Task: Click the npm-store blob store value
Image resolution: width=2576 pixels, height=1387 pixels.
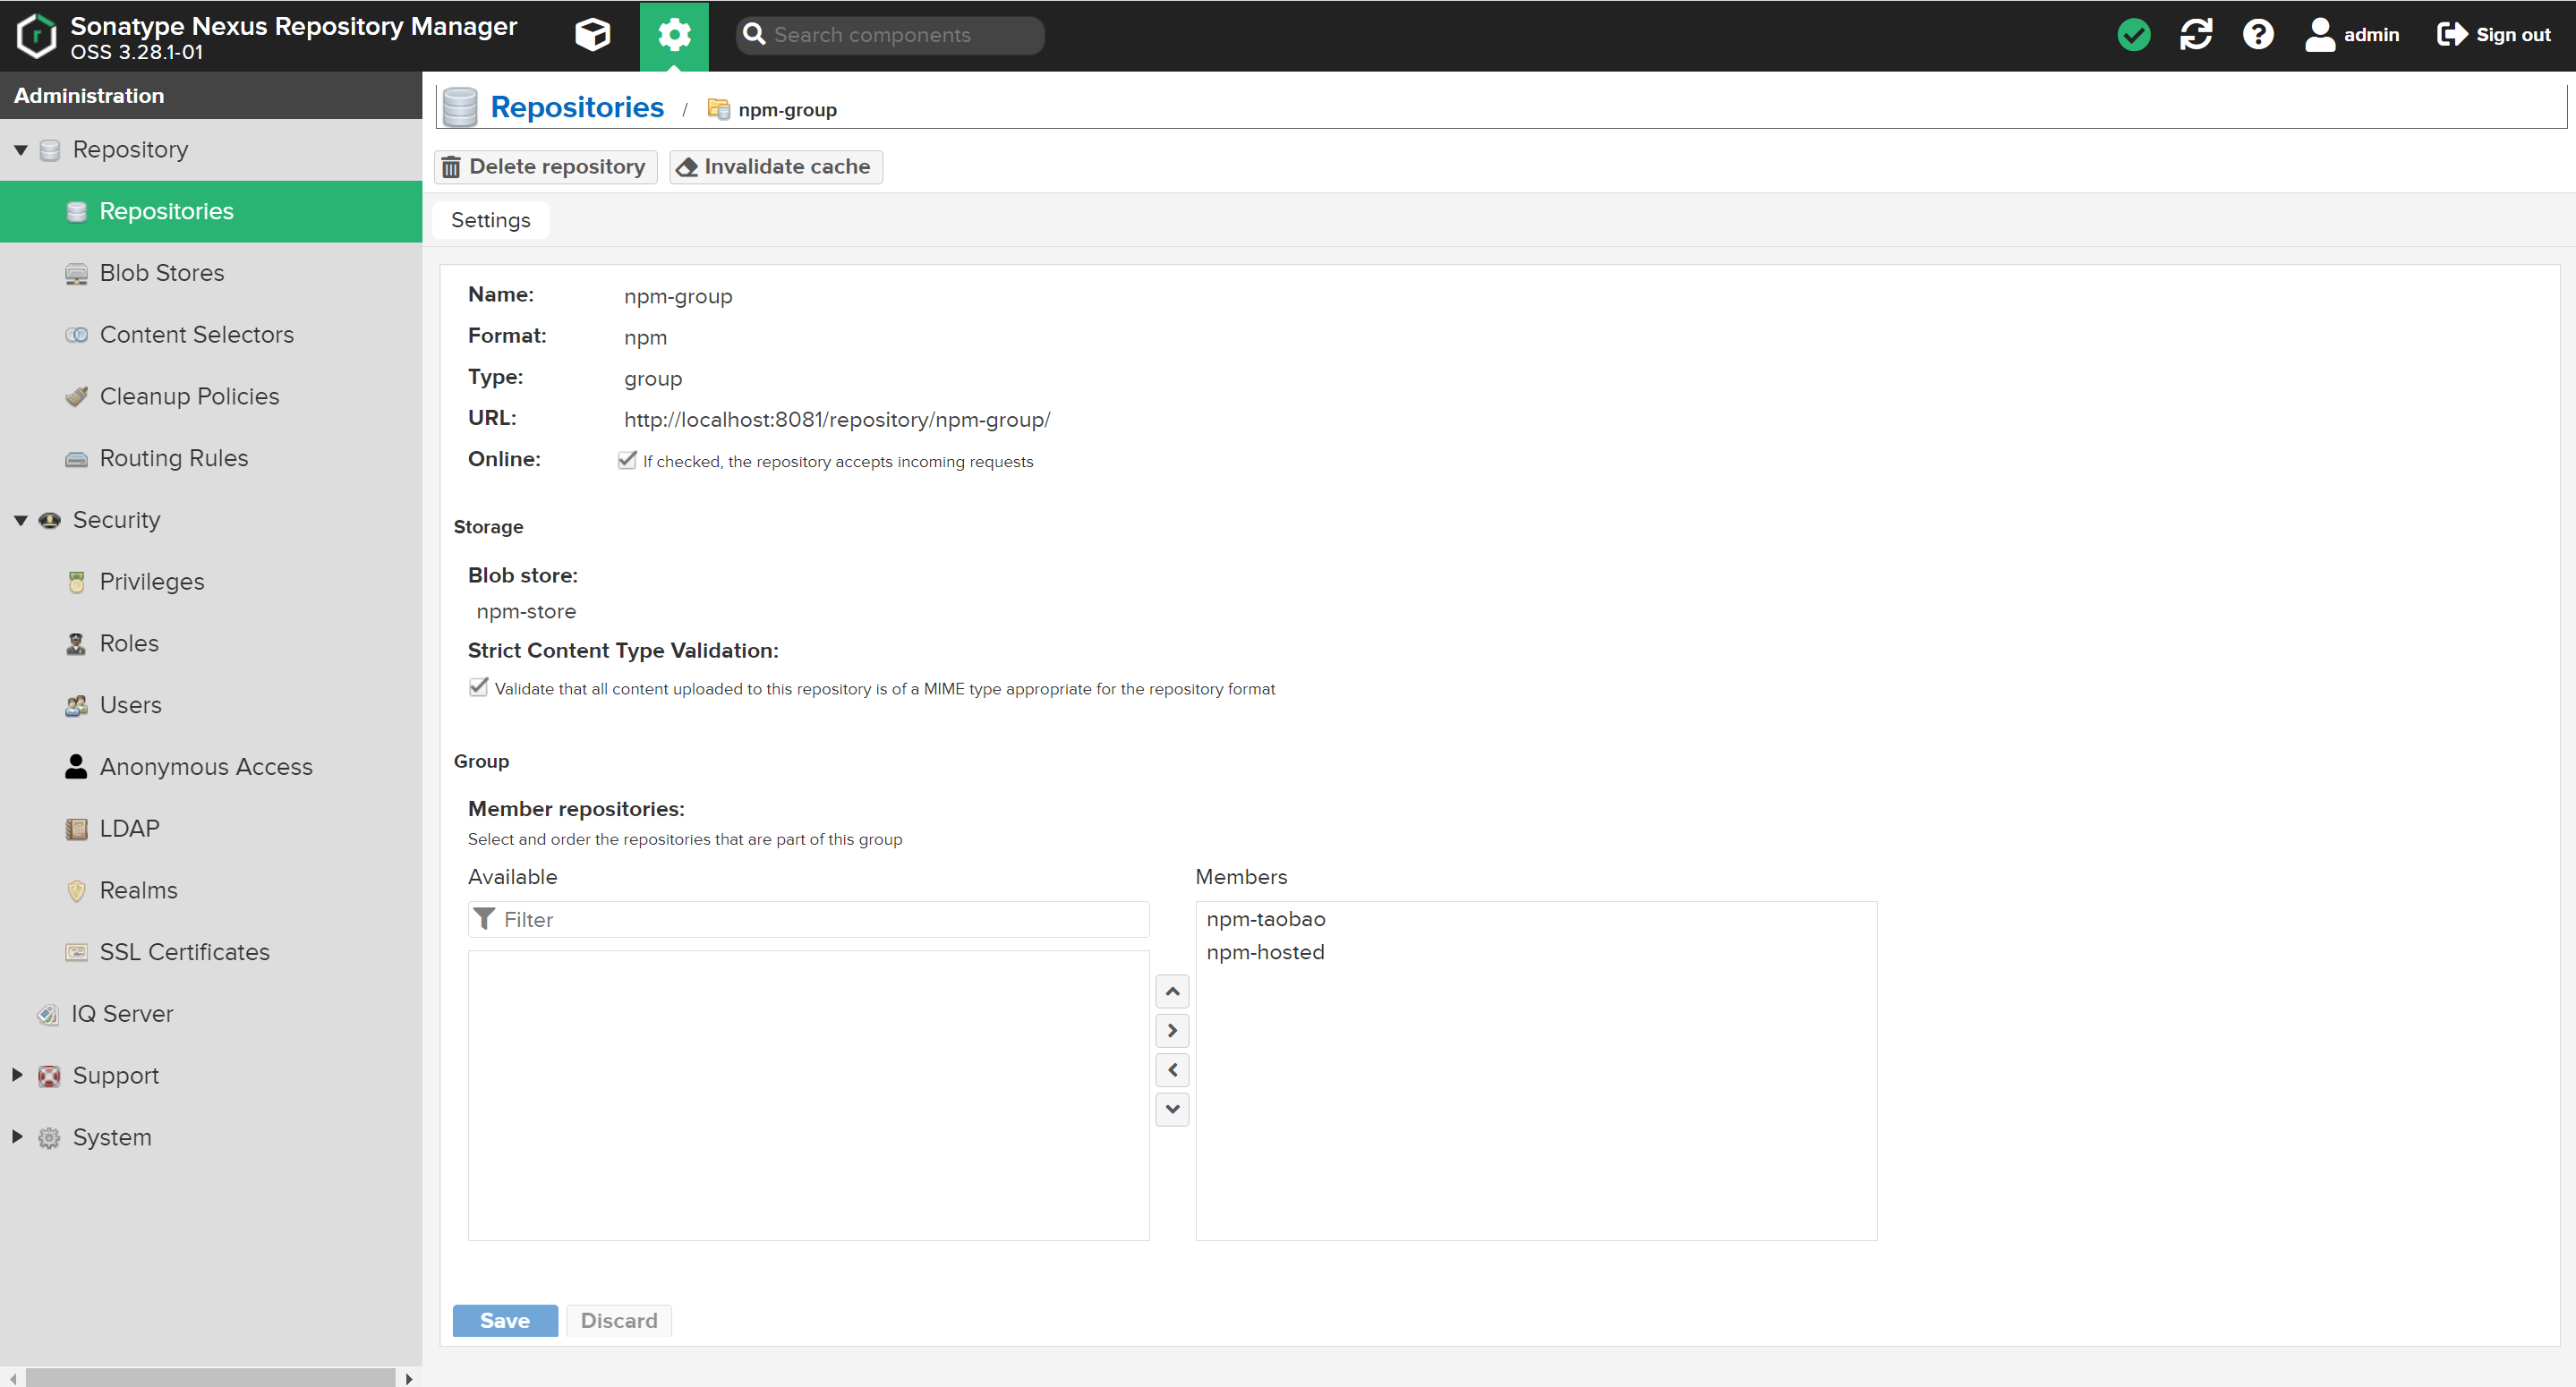Action: (x=526, y=612)
